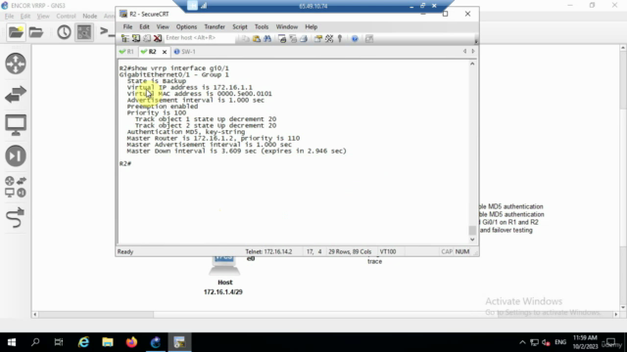627x352 pixels.
Task: Open the GNS3 Control menu
Action: pos(66,16)
